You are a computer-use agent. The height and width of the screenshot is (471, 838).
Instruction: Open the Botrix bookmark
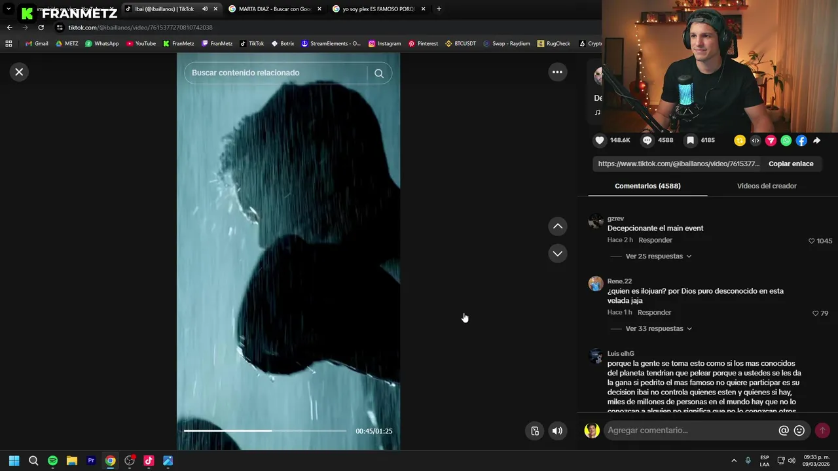pos(282,44)
